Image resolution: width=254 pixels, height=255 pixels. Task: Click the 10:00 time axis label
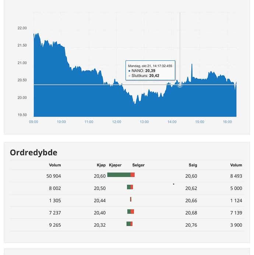(x=61, y=122)
